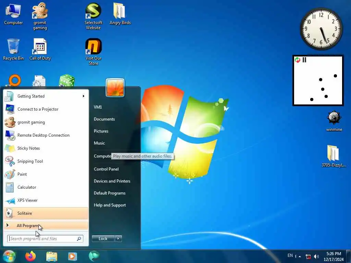The height and width of the screenshot is (263, 351).
Task: Open Help and Support
Action: 110,205
